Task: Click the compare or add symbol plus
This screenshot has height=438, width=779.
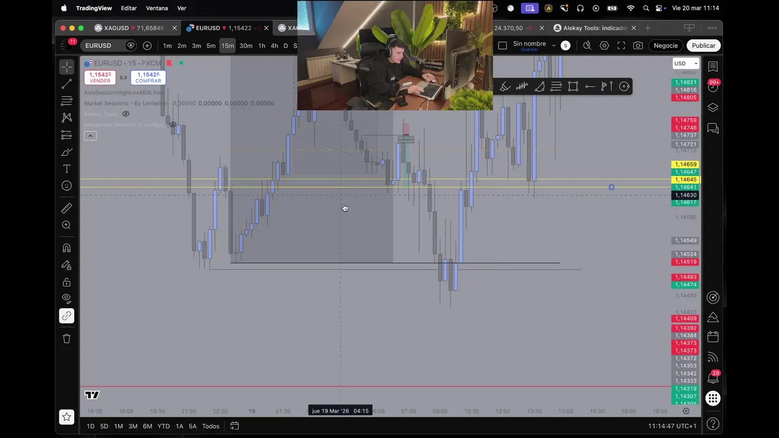Action: [x=147, y=46]
